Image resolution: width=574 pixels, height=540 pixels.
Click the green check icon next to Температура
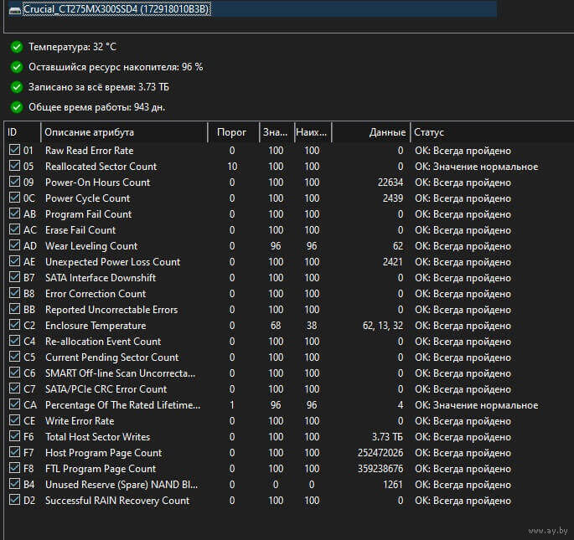(x=16, y=47)
